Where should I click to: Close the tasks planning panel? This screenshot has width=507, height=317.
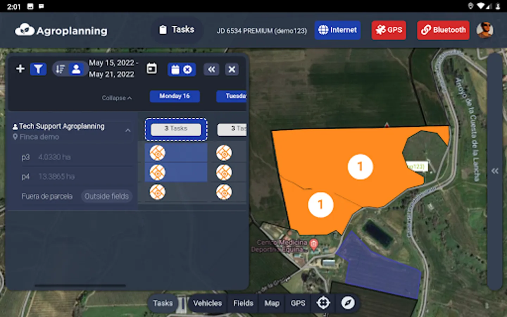232,69
